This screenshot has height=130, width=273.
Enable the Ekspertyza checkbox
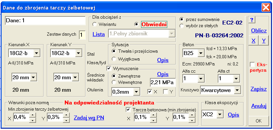(x=252, y=65)
